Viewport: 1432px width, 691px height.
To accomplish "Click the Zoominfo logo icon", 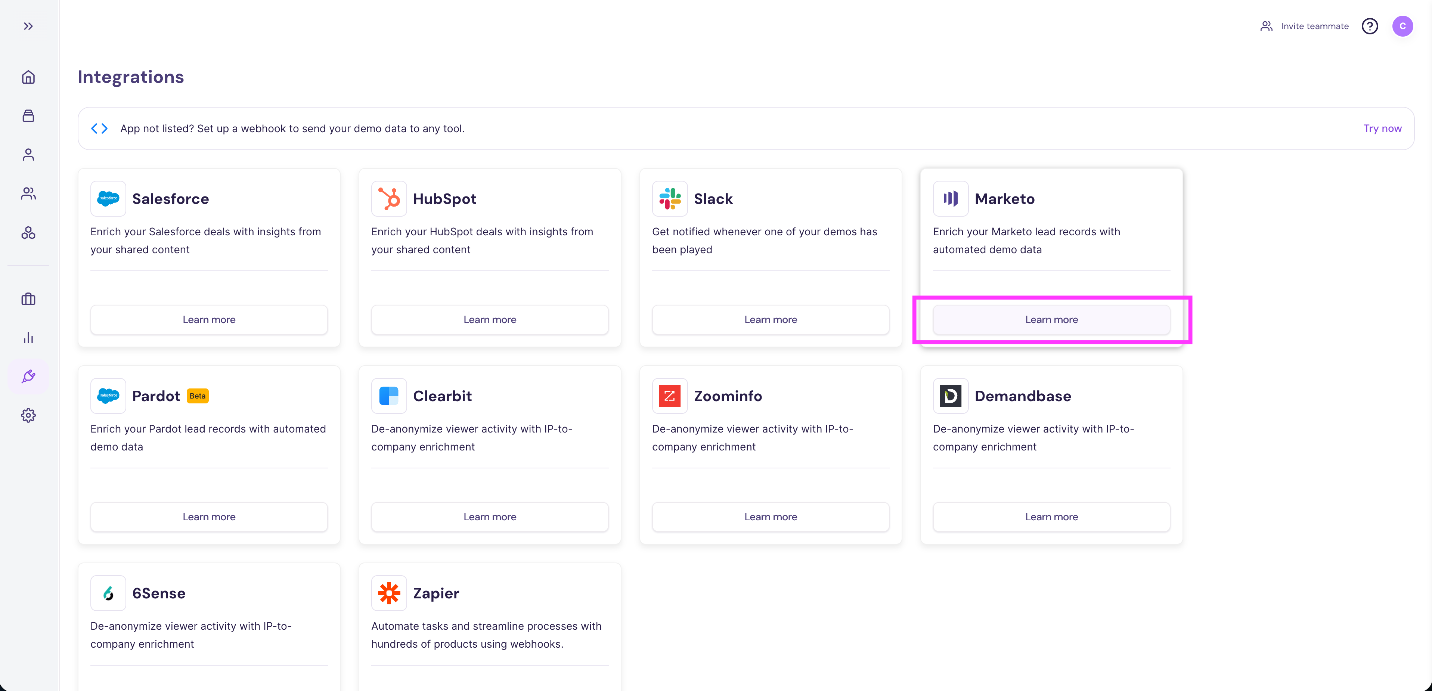I will (670, 396).
